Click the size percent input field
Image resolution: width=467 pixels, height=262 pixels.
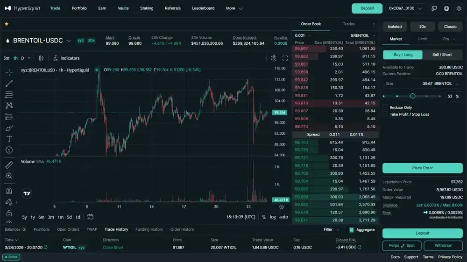tap(453, 97)
